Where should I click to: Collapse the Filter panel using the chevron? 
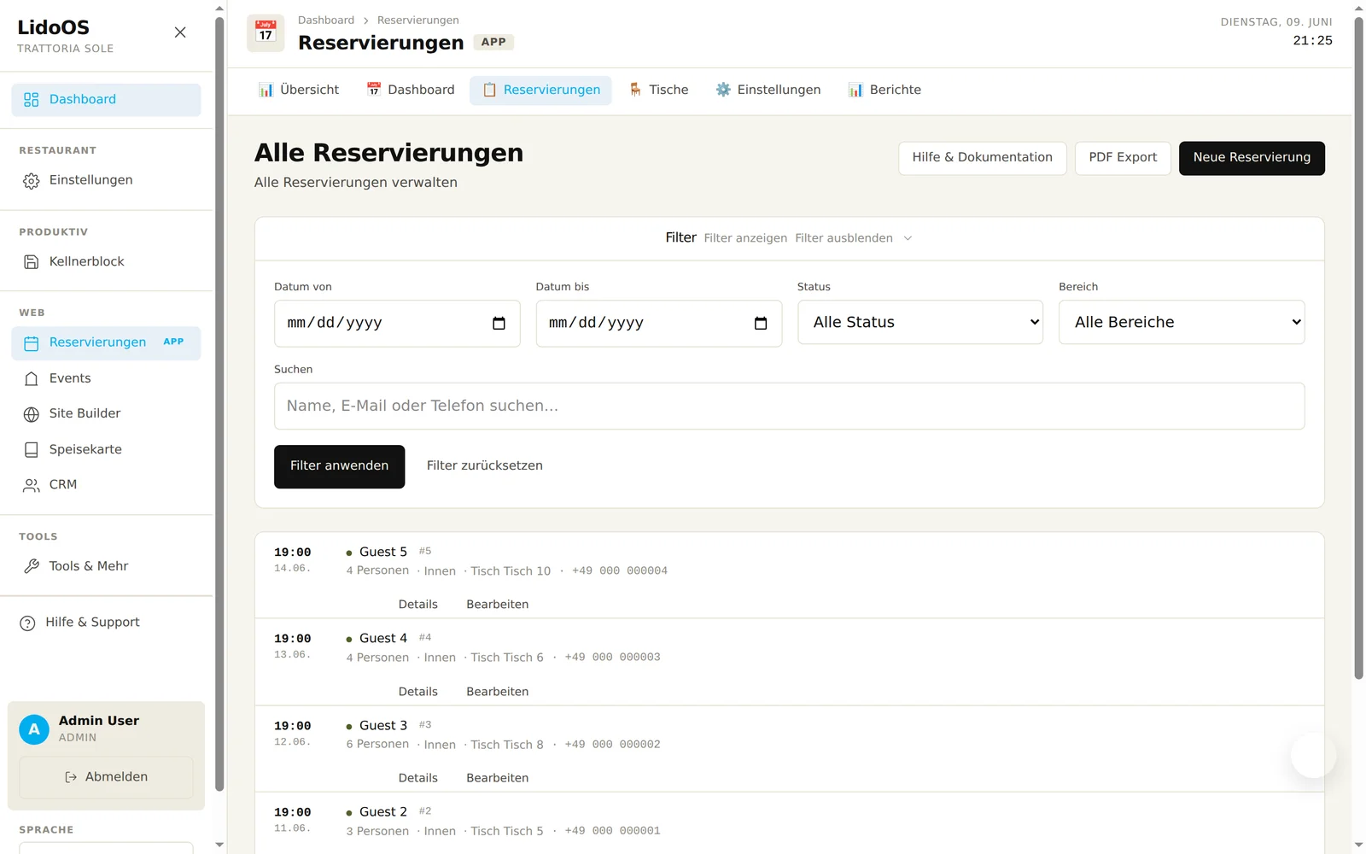coord(908,238)
